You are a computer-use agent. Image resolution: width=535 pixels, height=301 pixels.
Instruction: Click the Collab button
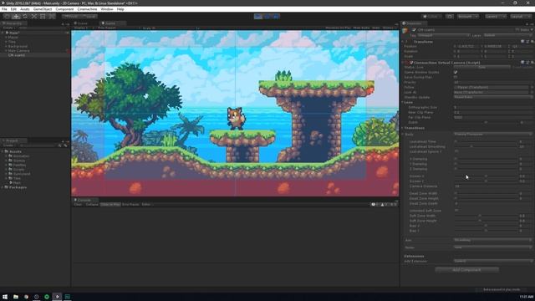(x=431, y=17)
